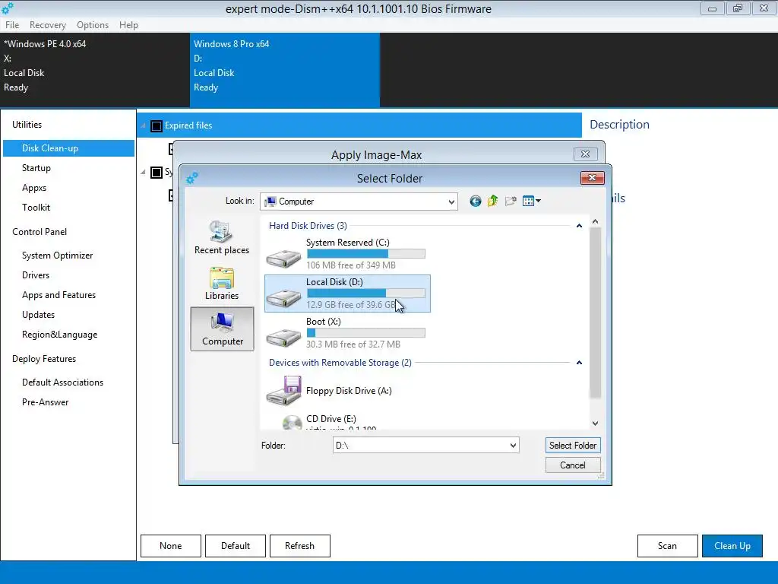This screenshot has width=778, height=584.
Task: Open Disk Clean-up in sidebar
Action: click(x=68, y=148)
